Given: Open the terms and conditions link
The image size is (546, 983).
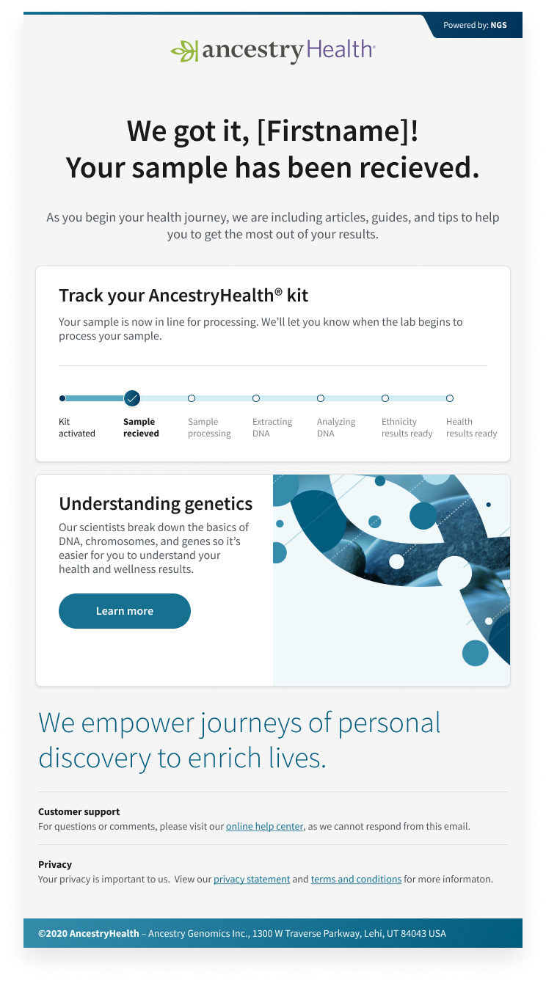Looking at the screenshot, I should [356, 879].
